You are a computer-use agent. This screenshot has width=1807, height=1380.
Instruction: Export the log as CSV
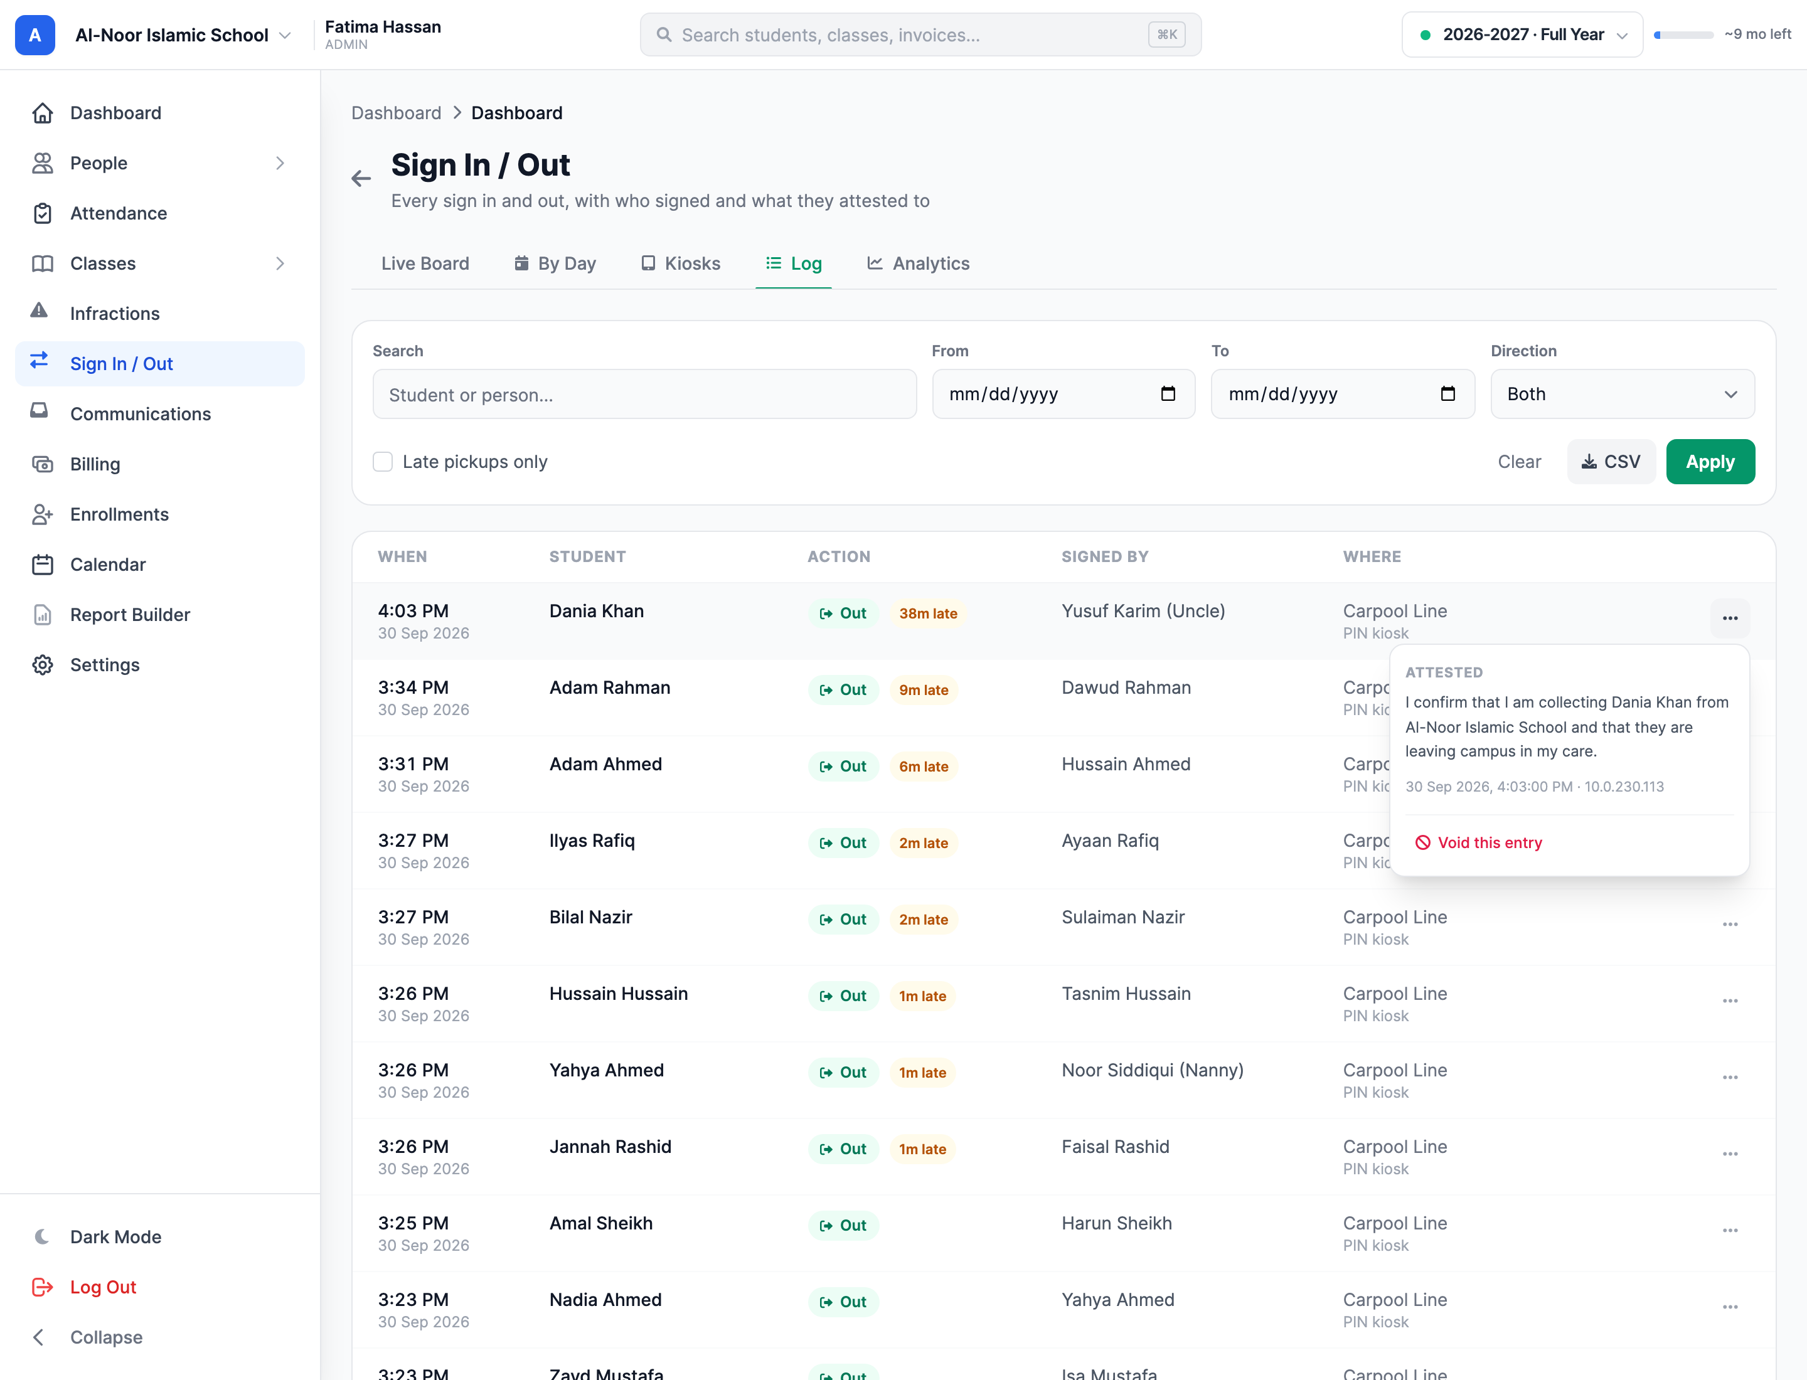point(1611,462)
